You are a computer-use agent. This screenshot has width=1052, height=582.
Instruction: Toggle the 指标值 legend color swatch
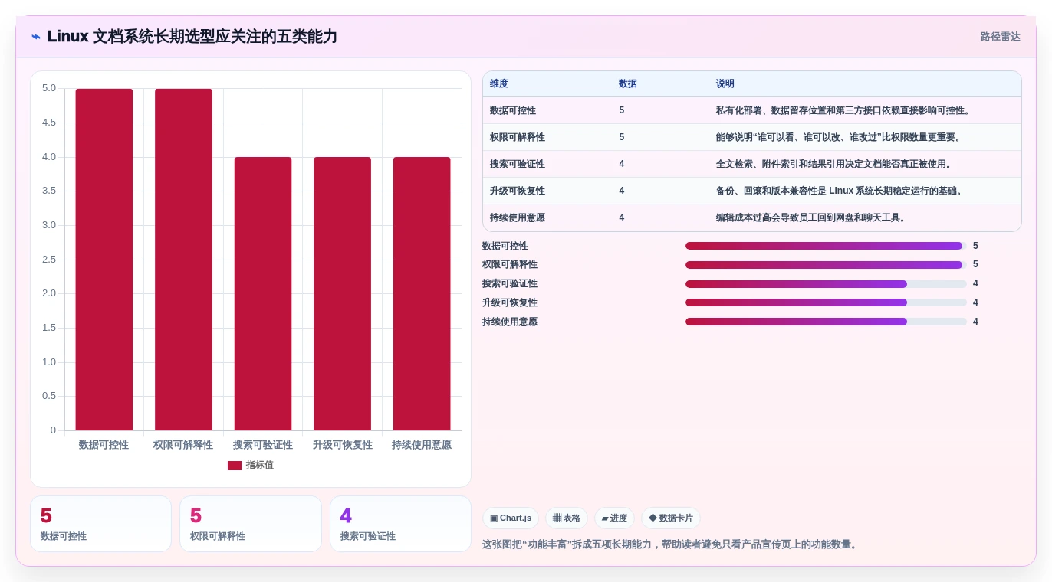tap(235, 466)
